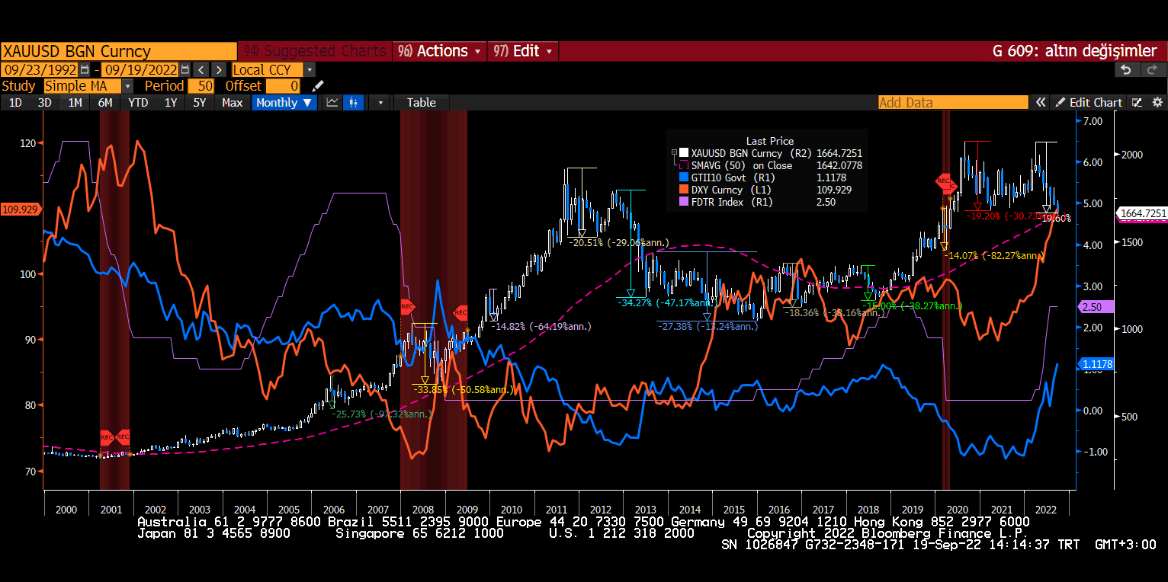Shift date range back with left arrow
The image size is (1168, 582).
tap(200, 69)
